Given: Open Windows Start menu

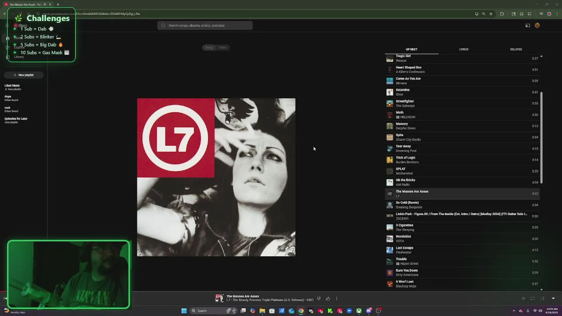Looking at the screenshot, I should coord(184,311).
